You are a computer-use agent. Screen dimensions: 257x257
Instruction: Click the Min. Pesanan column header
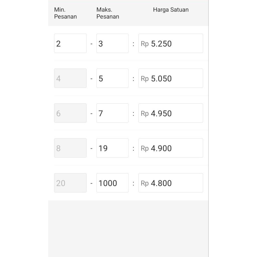tap(65, 13)
